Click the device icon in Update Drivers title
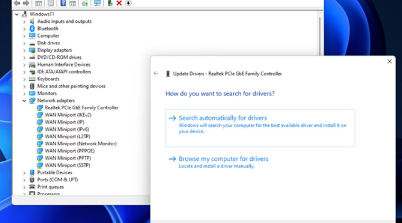The width and height of the screenshot is (402, 223). click(x=168, y=74)
